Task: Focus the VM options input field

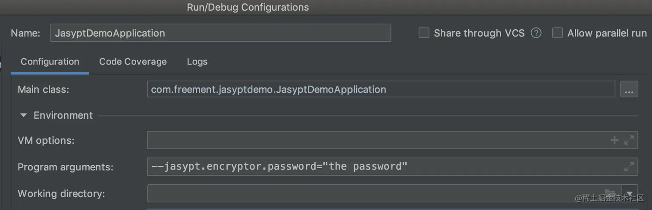Action: point(375,140)
